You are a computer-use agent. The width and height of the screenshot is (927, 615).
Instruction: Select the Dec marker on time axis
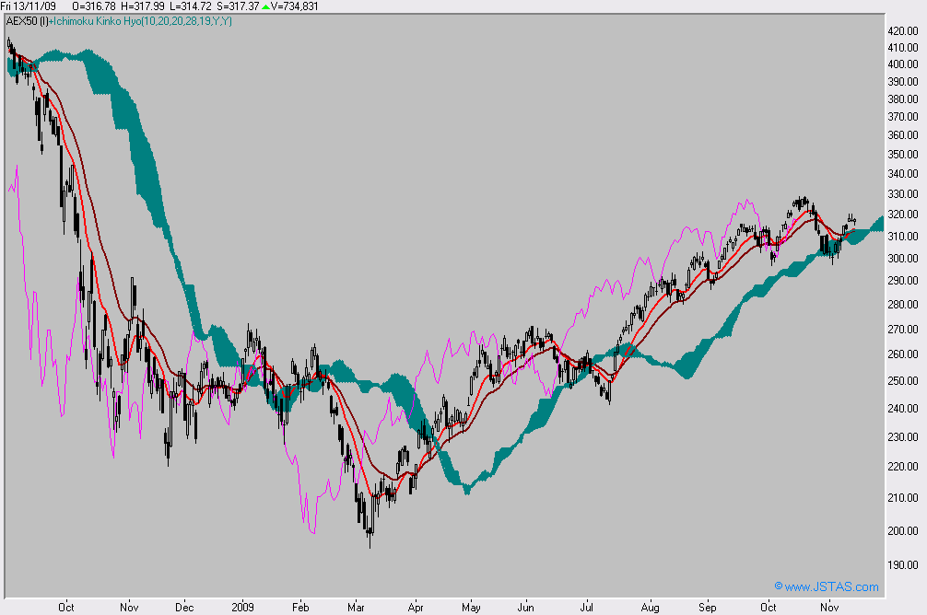point(184,609)
